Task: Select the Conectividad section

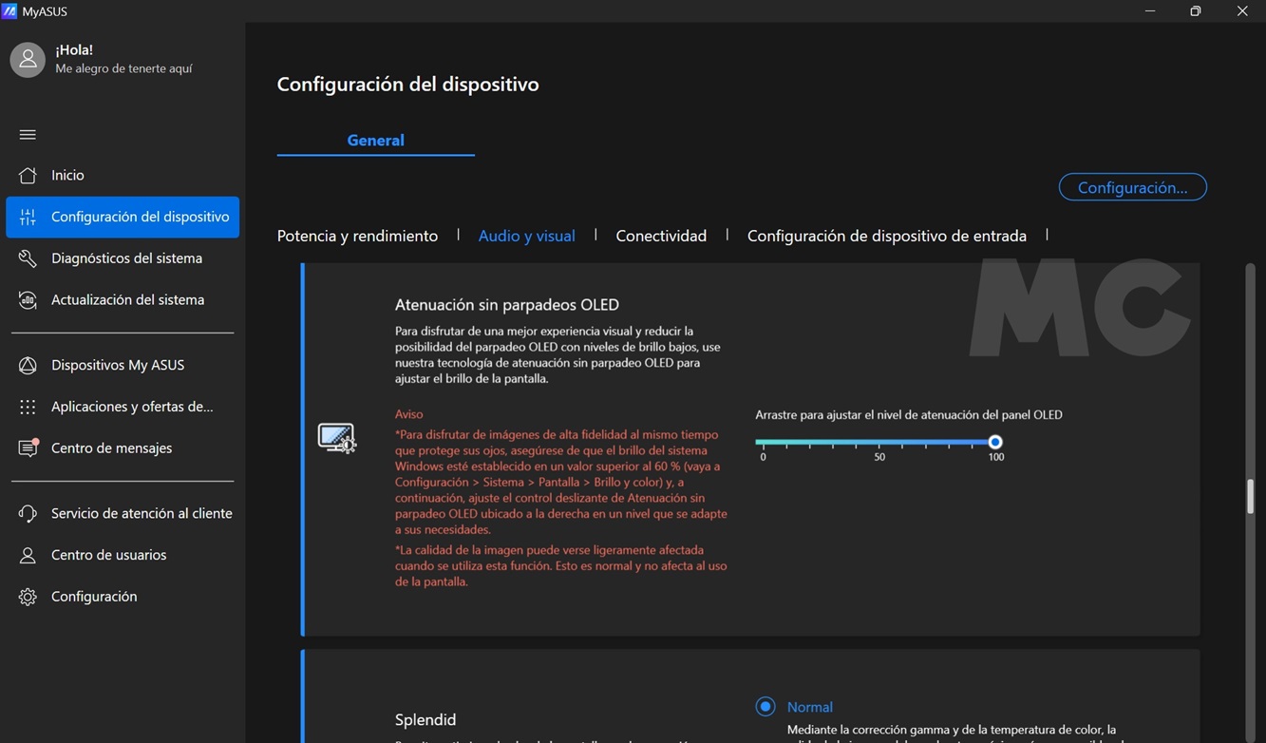Action: 661,236
